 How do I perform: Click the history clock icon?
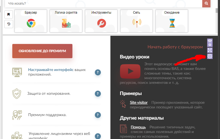pyautogui.click(x=8, y=24)
